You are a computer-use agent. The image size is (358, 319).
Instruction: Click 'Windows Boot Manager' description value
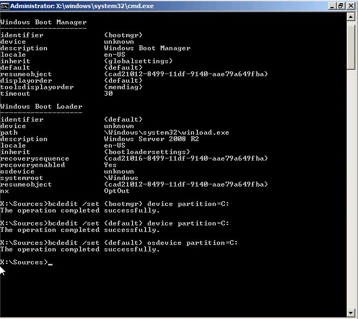click(147, 48)
